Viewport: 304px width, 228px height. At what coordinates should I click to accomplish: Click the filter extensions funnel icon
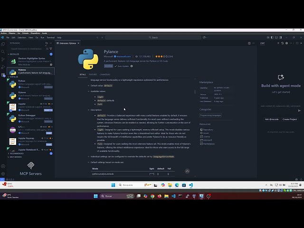[x=51, y=49]
